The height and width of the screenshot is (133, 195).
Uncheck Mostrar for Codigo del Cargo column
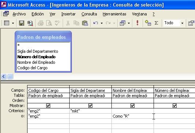click(48, 106)
